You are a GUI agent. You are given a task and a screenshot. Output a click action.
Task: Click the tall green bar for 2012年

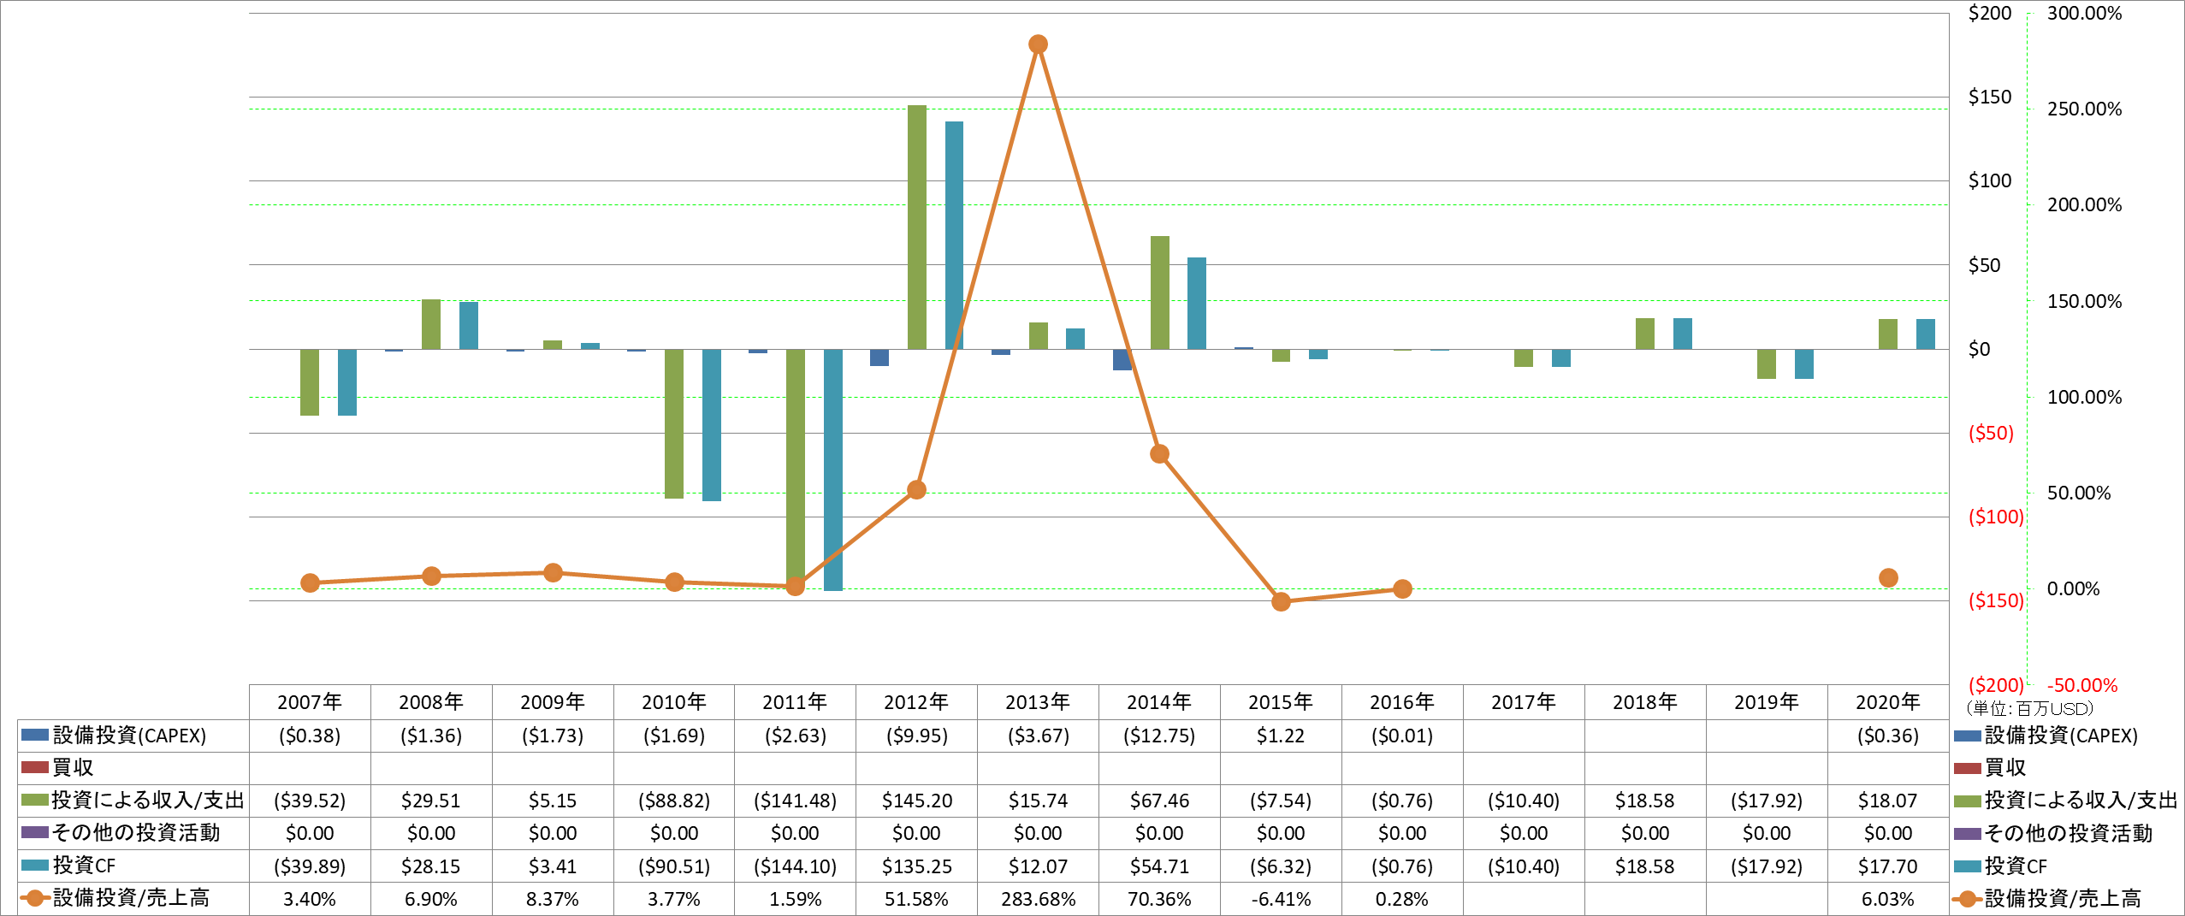916,227
